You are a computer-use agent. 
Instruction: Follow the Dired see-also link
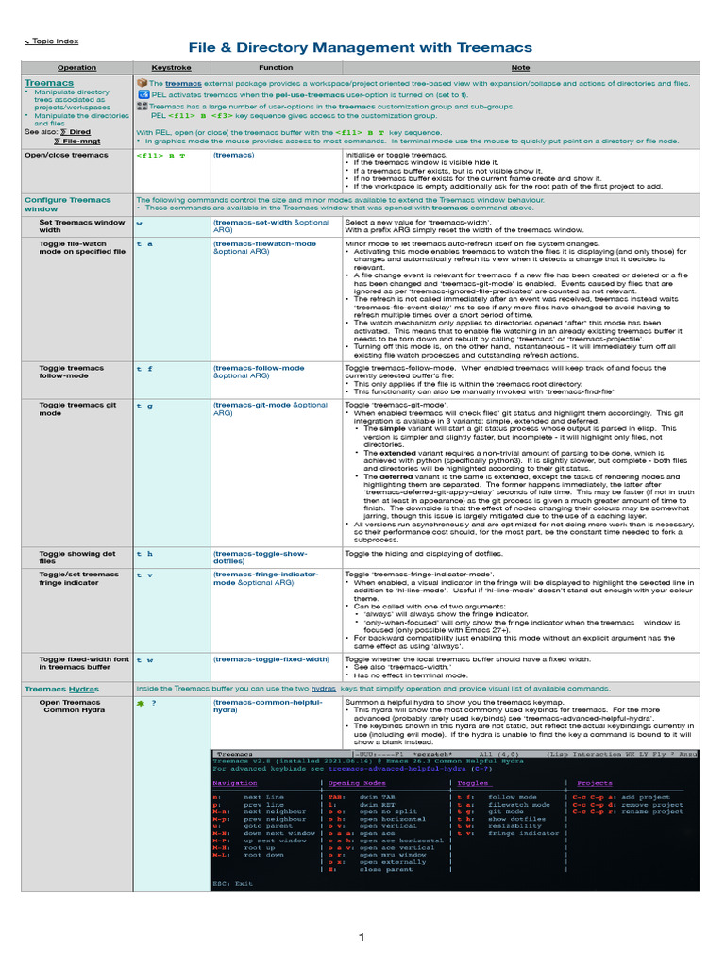tap(76, 132)
